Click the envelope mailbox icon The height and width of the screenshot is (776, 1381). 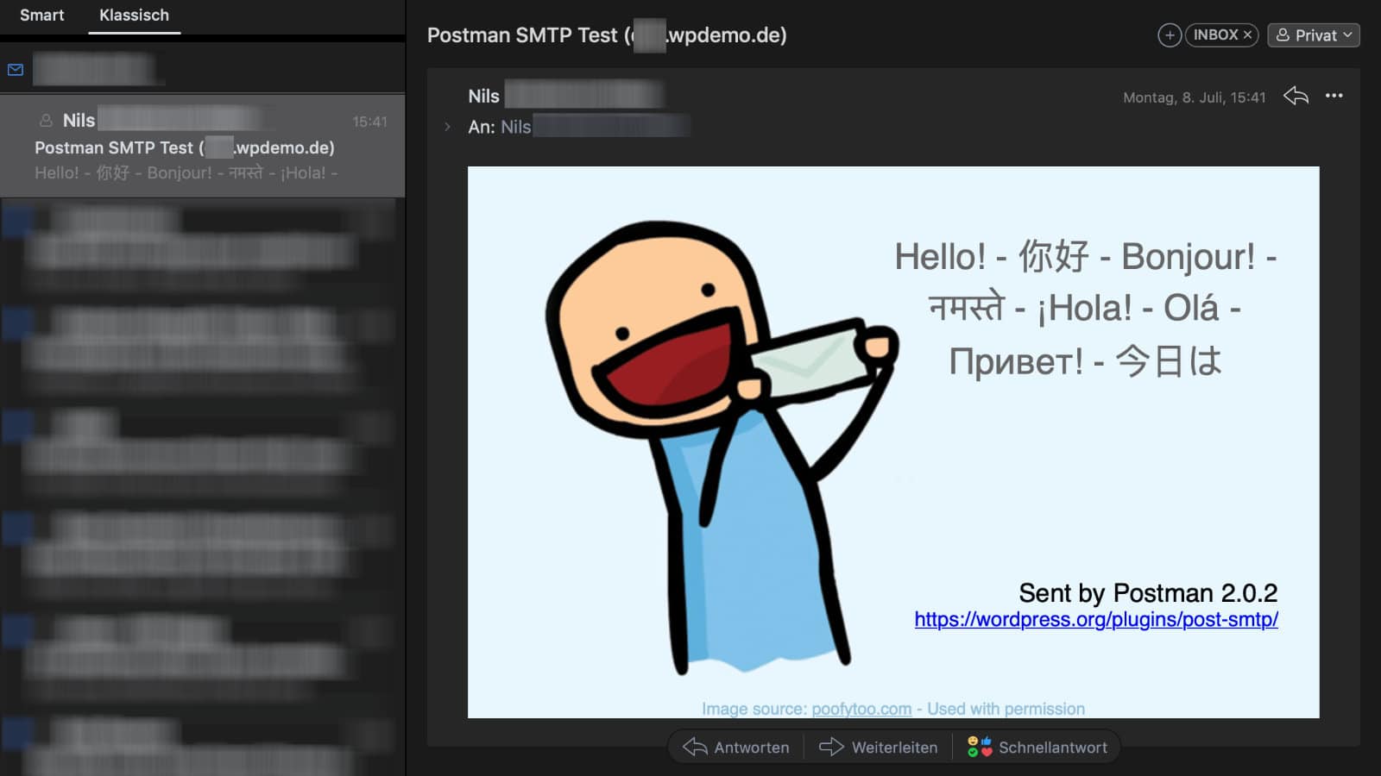click(x=16, y=70)
